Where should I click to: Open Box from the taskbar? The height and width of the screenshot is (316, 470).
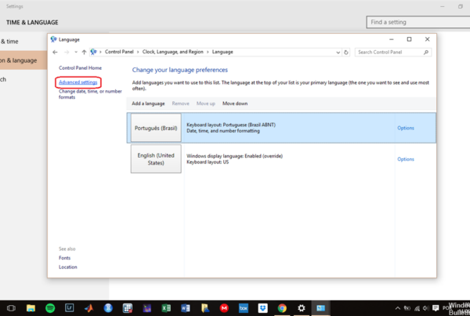(x=244, y=308)
